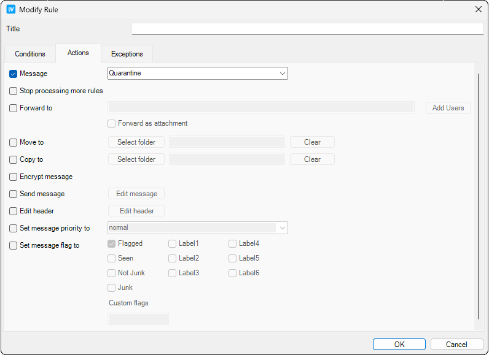Image resolution: width=489 pixels, height=355 pixels.
Task: Click Select folder for Copy to
Action: [x=136, y=159]
